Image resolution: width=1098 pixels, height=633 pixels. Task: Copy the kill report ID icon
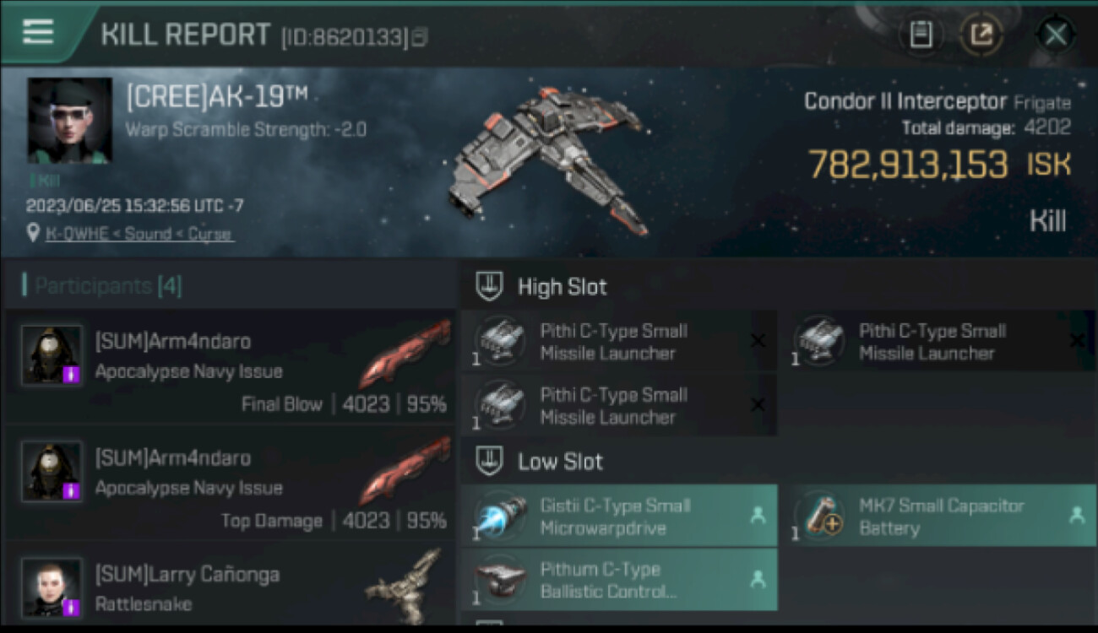[420, 37]
